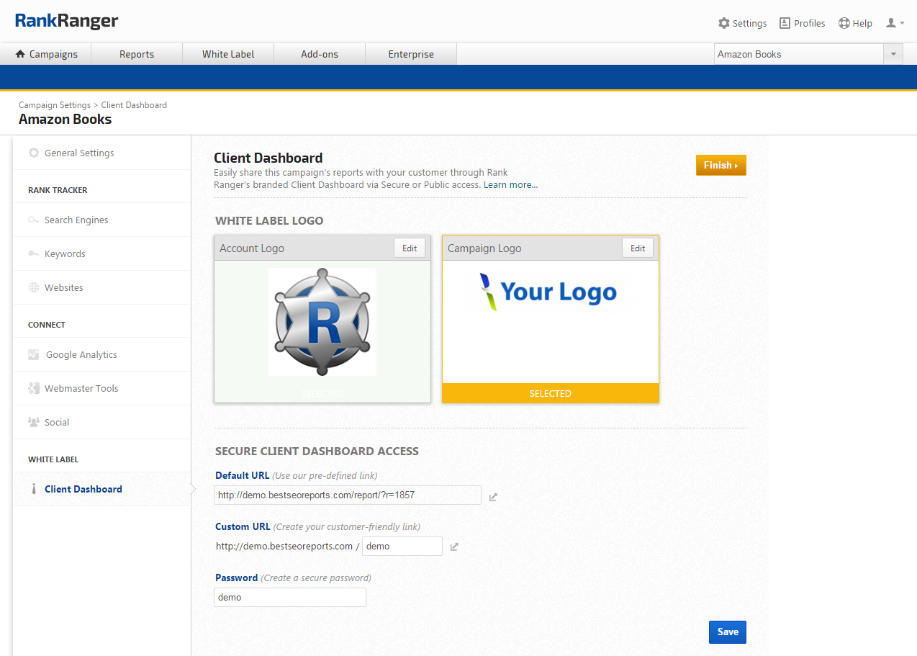Click the Settings text link in header
Image resolution: width=917 pixels, height=656 pixels.
(x=749, y=23)
